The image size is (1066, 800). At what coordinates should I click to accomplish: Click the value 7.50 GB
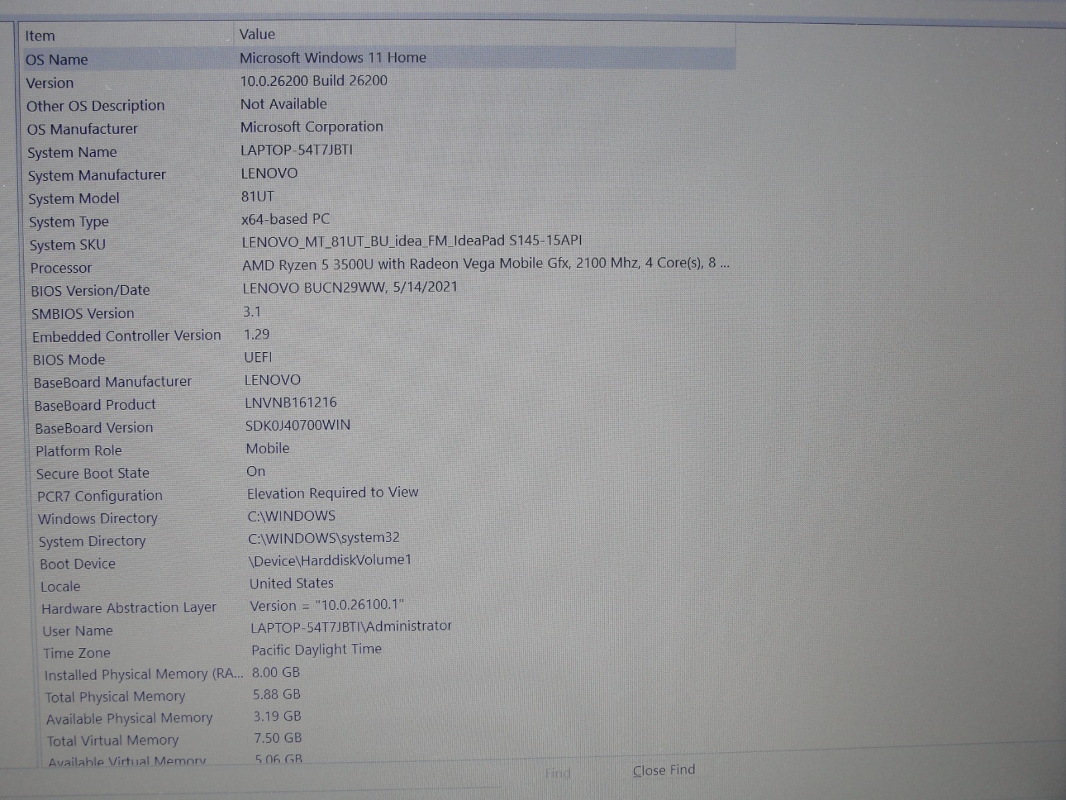[278, 739]
